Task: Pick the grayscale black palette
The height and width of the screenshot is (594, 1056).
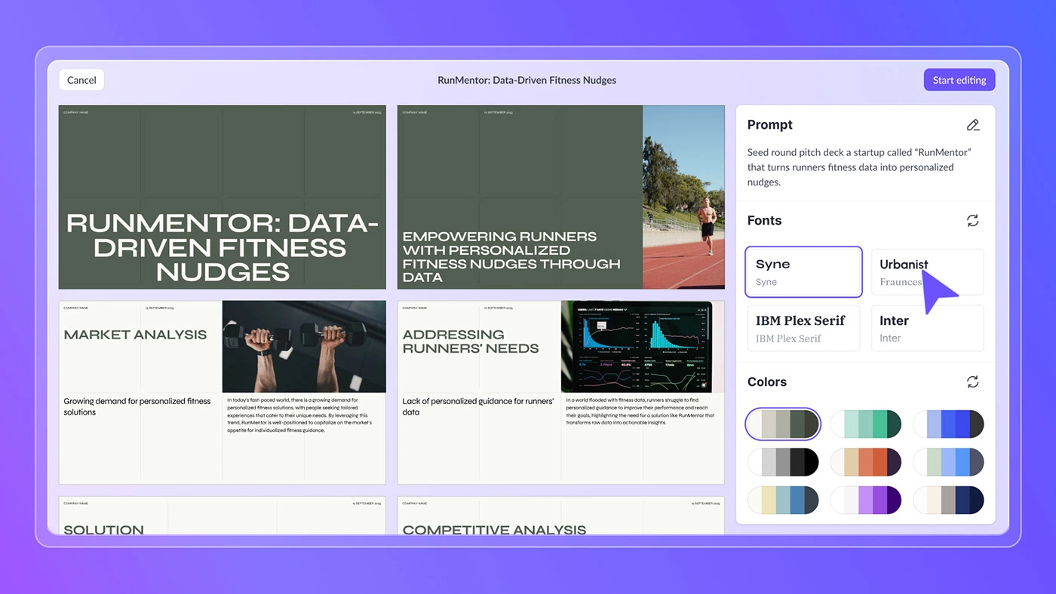Action: [x=783, y=462]
